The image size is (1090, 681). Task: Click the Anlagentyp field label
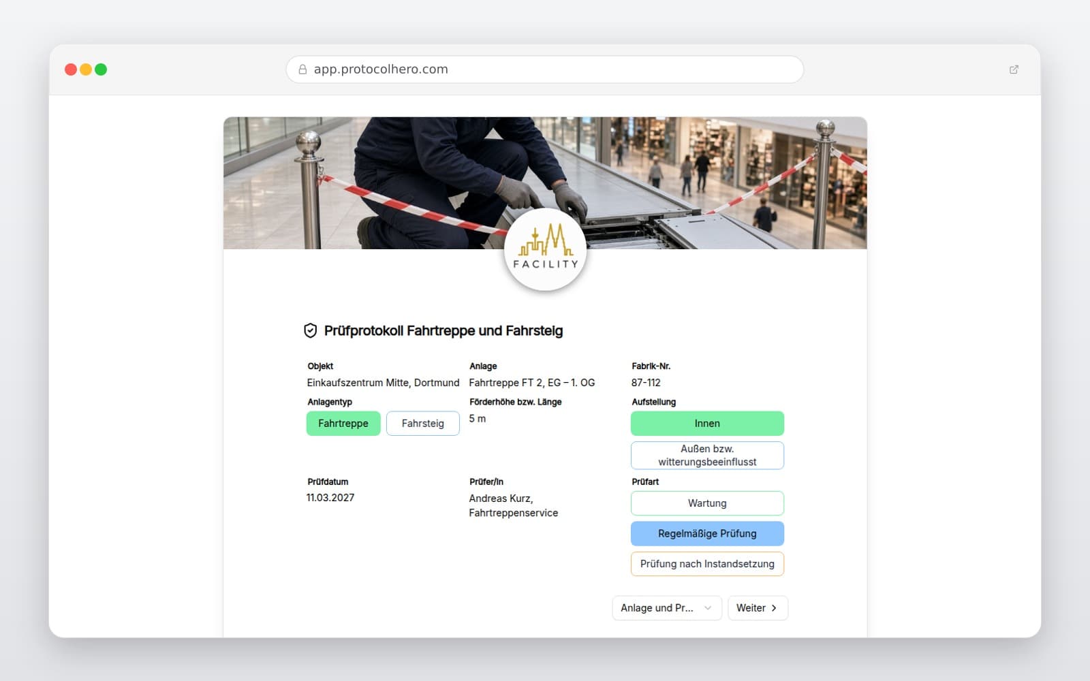(330, 402)
